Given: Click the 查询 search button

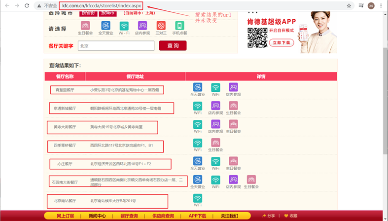Looking at the screenshot, I should (173, 45).
